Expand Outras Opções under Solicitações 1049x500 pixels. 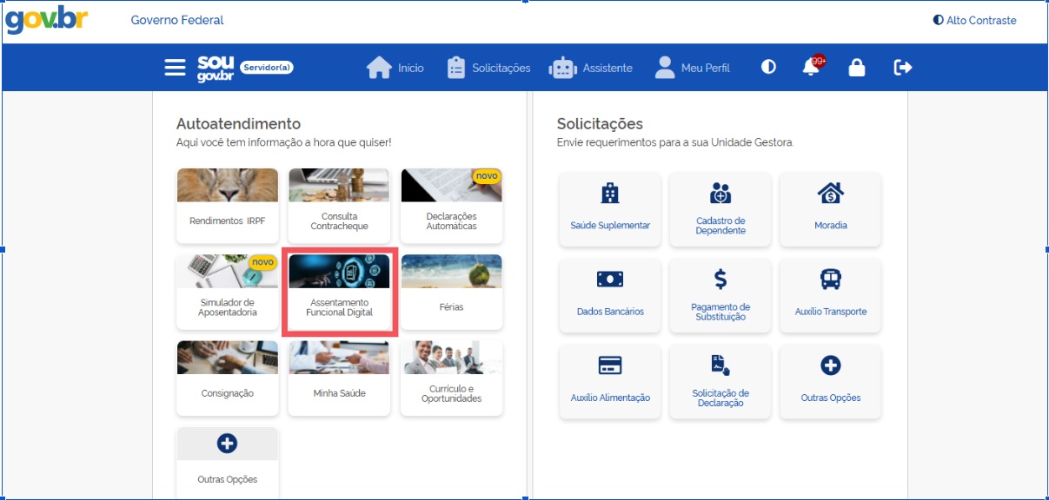[x=830, y=381]
